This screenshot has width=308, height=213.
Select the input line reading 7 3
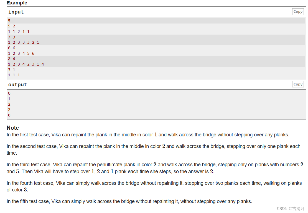coord(11,37)
